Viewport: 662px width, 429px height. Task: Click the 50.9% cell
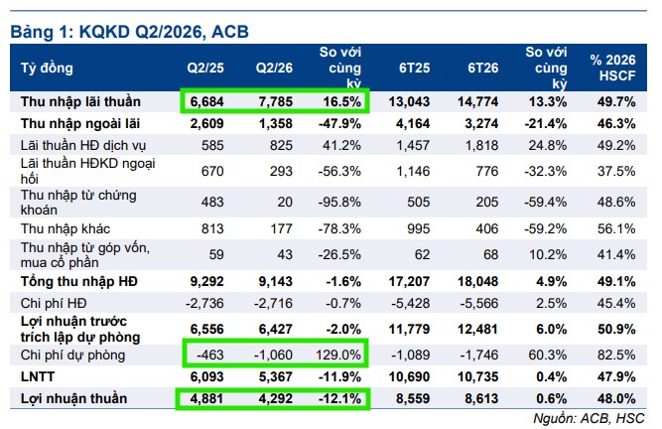tap(616, 330)
